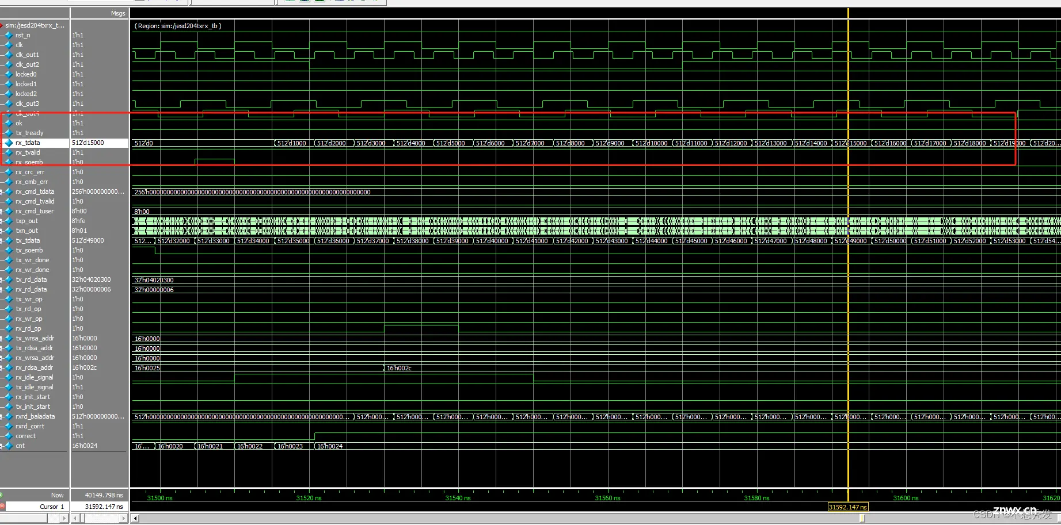Click the yellow cursor time flag
The width and height of the screenshot is (1061, 525).
848,507
